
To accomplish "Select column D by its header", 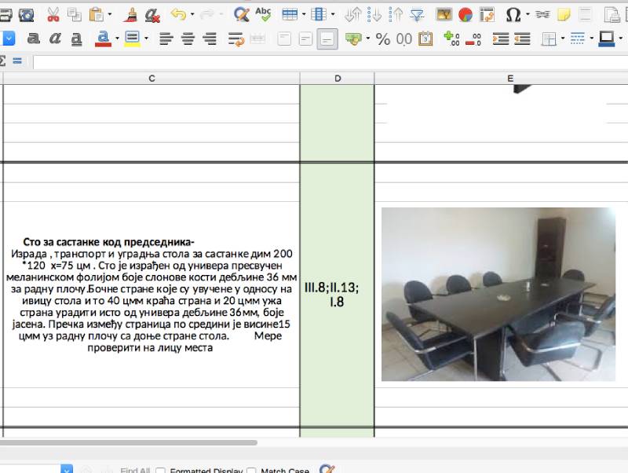I will pos(338,78).
